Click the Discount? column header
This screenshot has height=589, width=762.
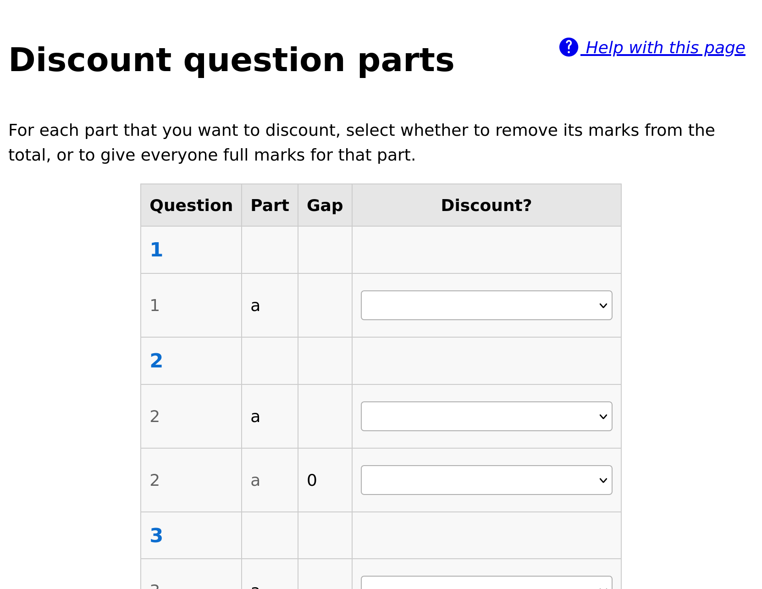point(486,205)
